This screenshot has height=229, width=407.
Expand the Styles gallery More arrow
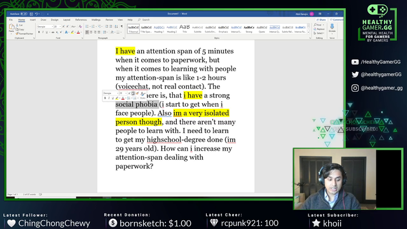point(308,32)
